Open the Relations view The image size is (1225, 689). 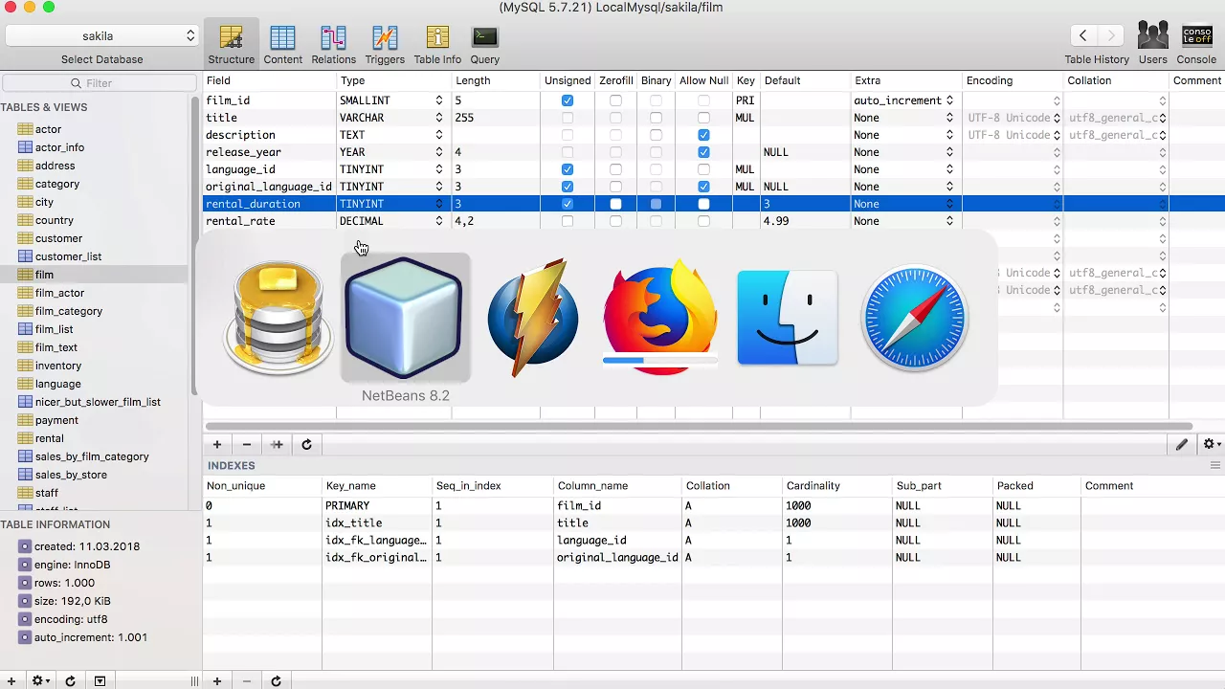pos(333,44)
